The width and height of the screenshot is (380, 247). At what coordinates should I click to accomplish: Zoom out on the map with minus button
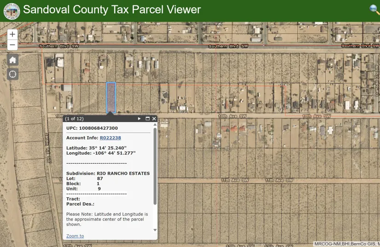coord(12,45)
